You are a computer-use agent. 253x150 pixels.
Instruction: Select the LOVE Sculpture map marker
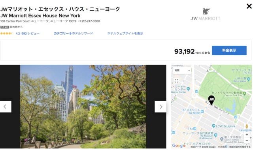[213, 126]
